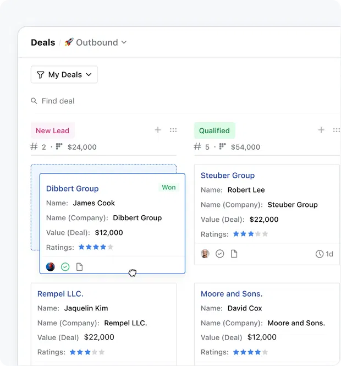Click Dibbert Group owner avatar
341x366 pixels.
tap(51, 266)
